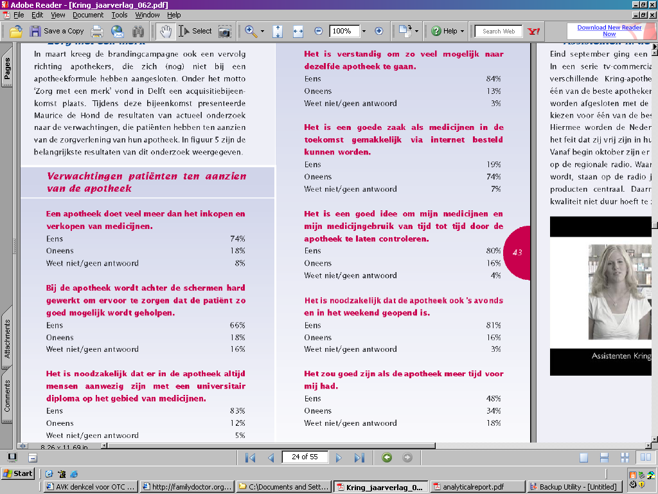Click the 100% zoom percentage field
Screen dimensions: 658x494
344,31
